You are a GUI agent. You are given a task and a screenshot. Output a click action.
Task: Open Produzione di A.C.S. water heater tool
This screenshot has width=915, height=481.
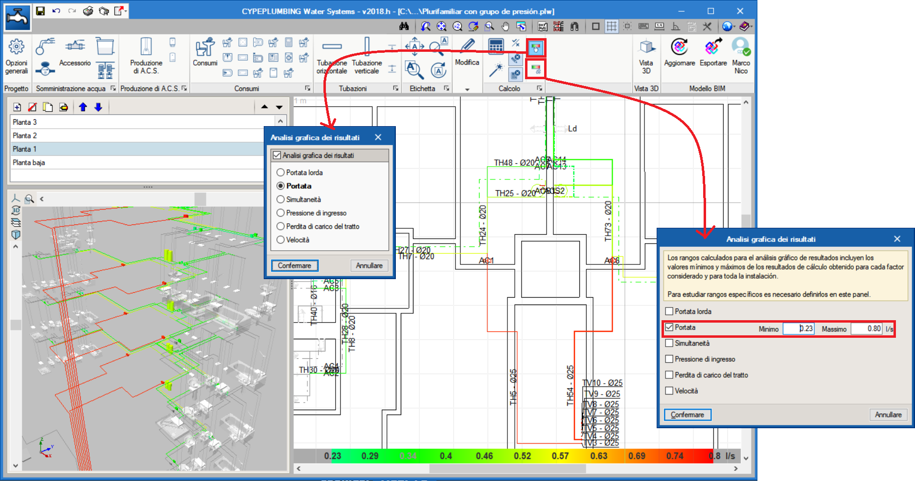pos(146,56)
